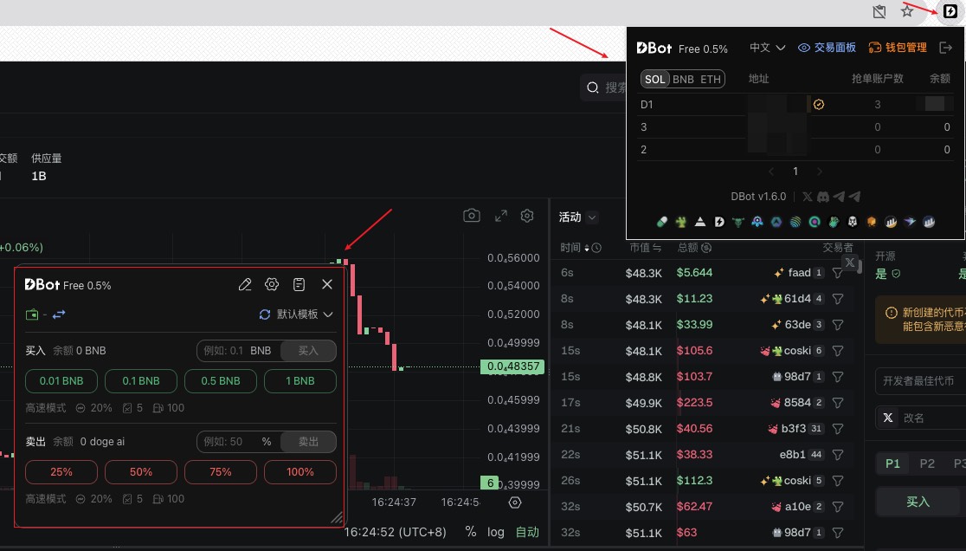Open the orders clipboard icon in DBot panel

pyautogui.click(x=299, y=284)
